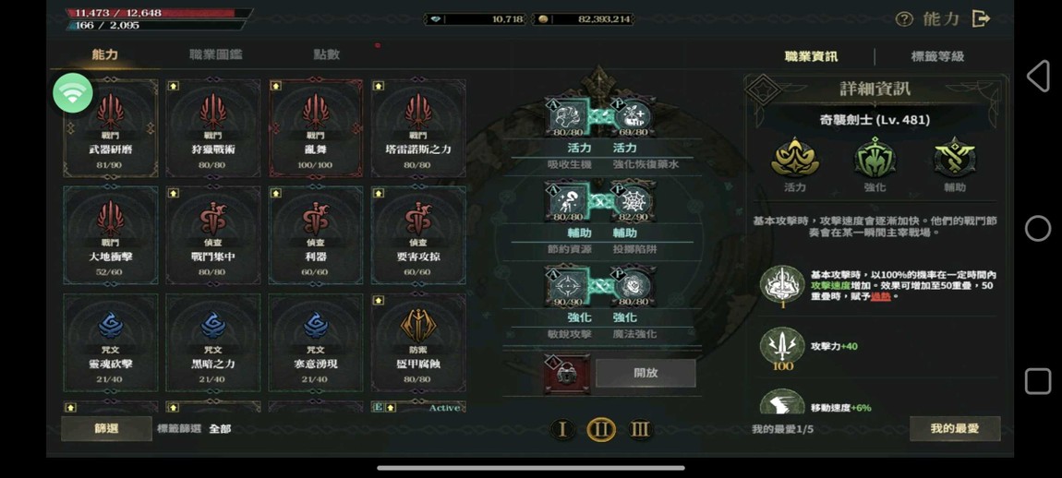
Task: Click the 吸收生機 equipped skill slot
Action: 568,116
